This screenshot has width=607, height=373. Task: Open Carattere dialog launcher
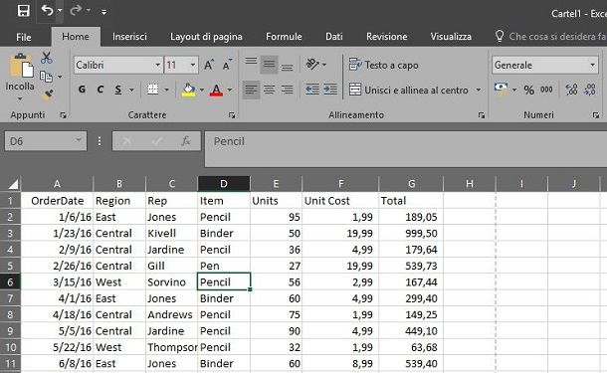click(x=232, y=115)
